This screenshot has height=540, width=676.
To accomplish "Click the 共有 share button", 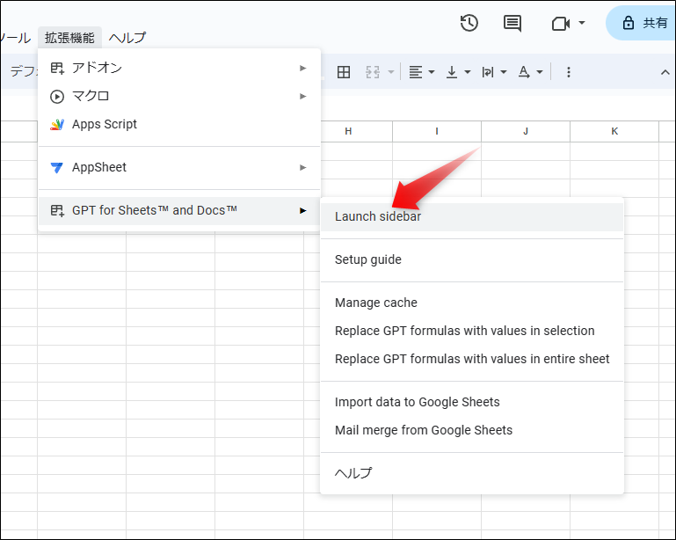I will click(641, 23).
